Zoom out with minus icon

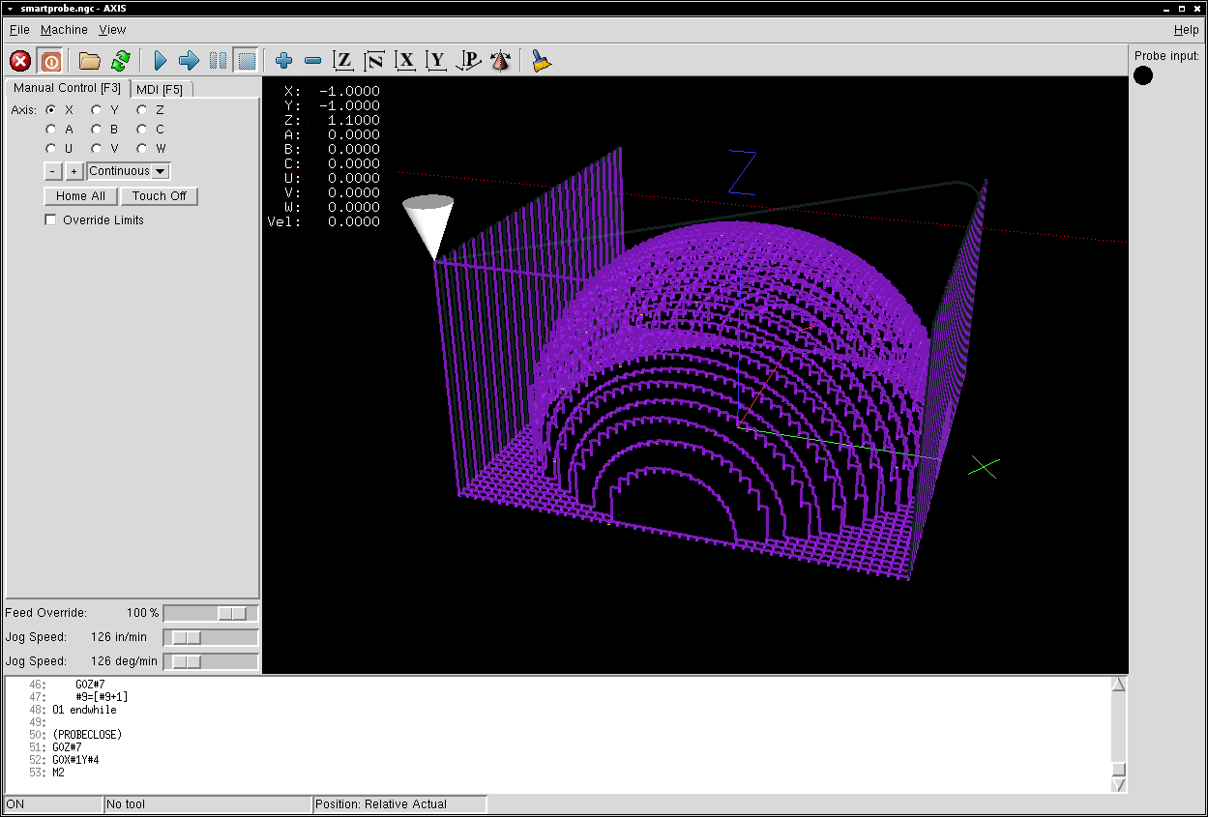[x=312, y=61]
